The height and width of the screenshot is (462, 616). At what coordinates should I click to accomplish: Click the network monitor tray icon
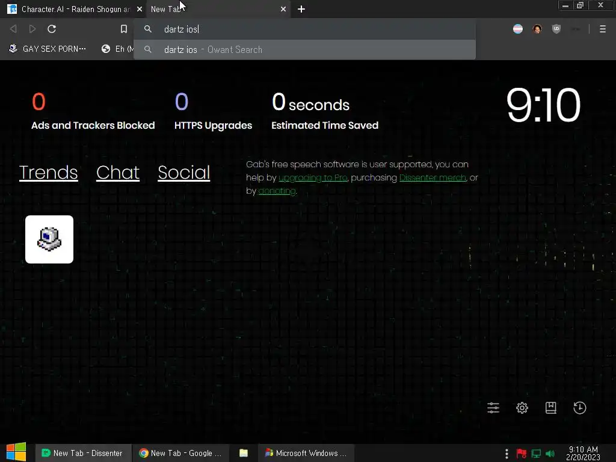(536, 454)
